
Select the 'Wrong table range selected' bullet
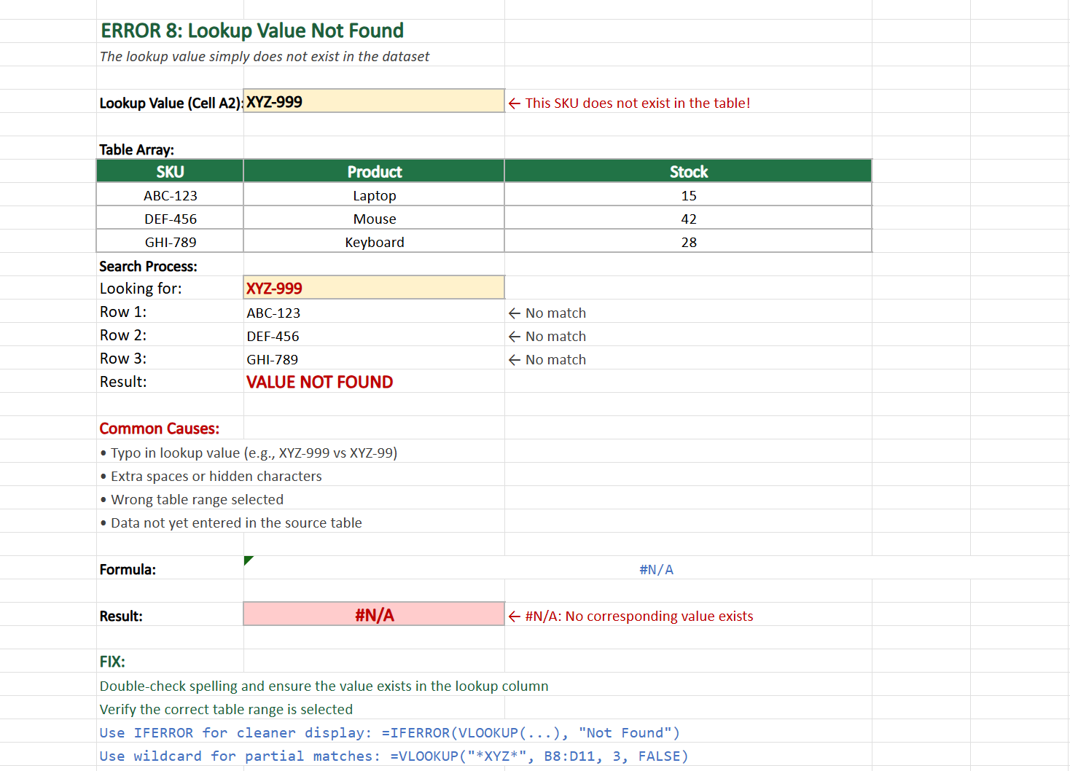point(192,499)
